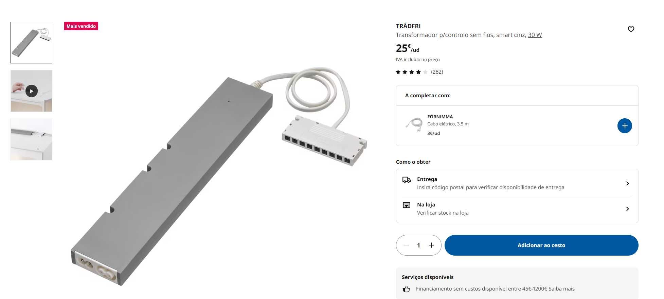Play the product video thumbnail
Viewport: 664px width, 299px height.
31,91
